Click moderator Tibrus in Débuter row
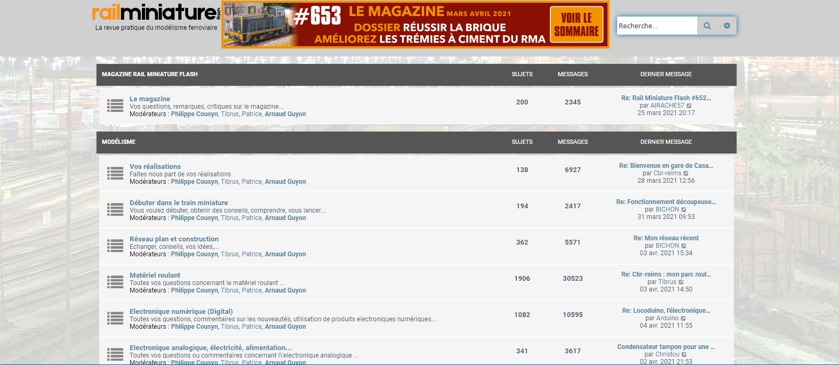Image resolution: width=839 pixels, height=365 pixels. [x=230, y=218]
